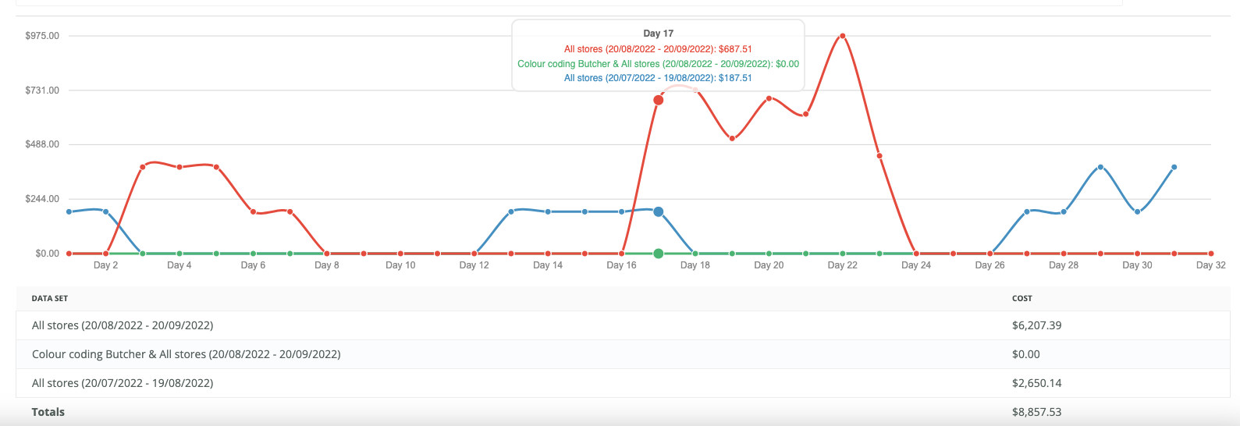
Task: Select the blue peak data point on Day 29
Action: 1100,167
